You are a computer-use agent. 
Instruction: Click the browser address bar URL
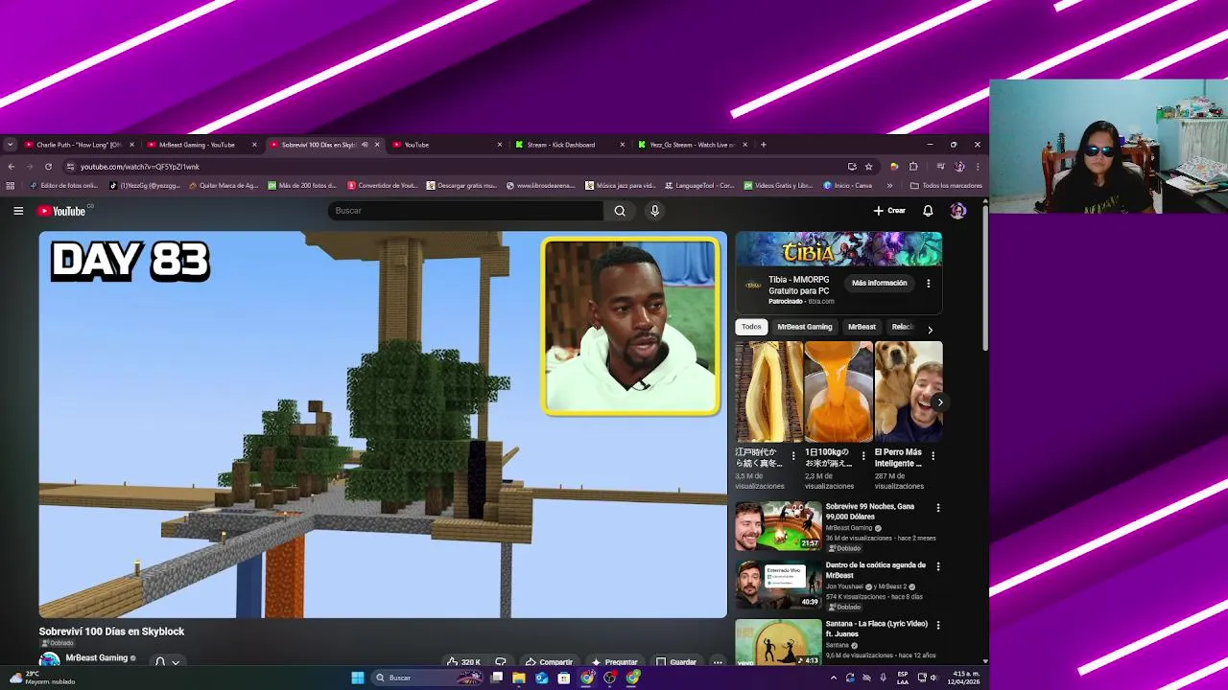[140, 167]
